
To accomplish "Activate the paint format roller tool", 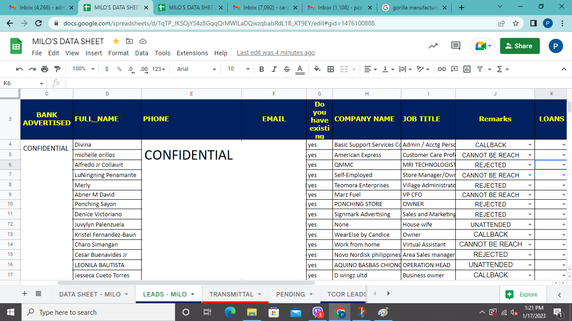I will point(57,69).
